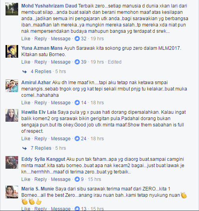
Task: Open Maria S. Munie's profile name
Action: (x=38, y=189)
